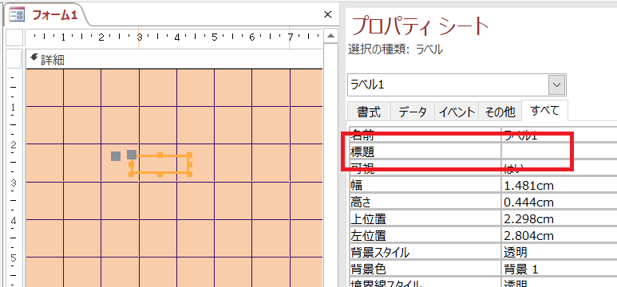Click the 幅 value 1.481cm
Viewport: 617px width, 287px height.
coord(559,185)
